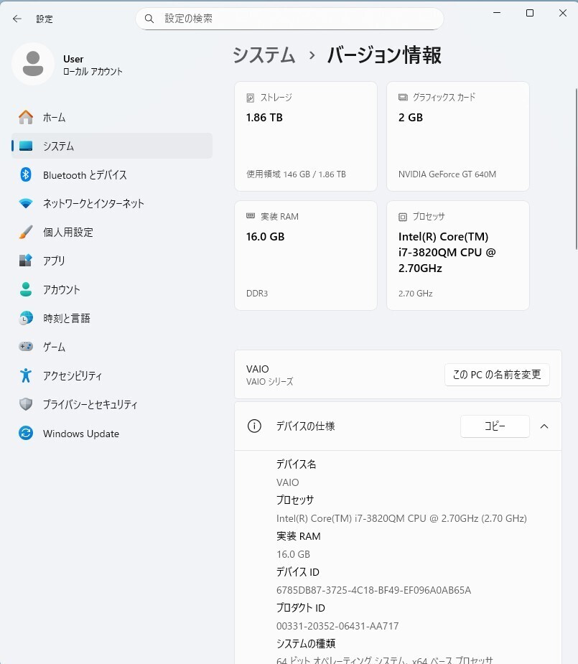Click the paintbrush personalization icon

pos(26,232)
